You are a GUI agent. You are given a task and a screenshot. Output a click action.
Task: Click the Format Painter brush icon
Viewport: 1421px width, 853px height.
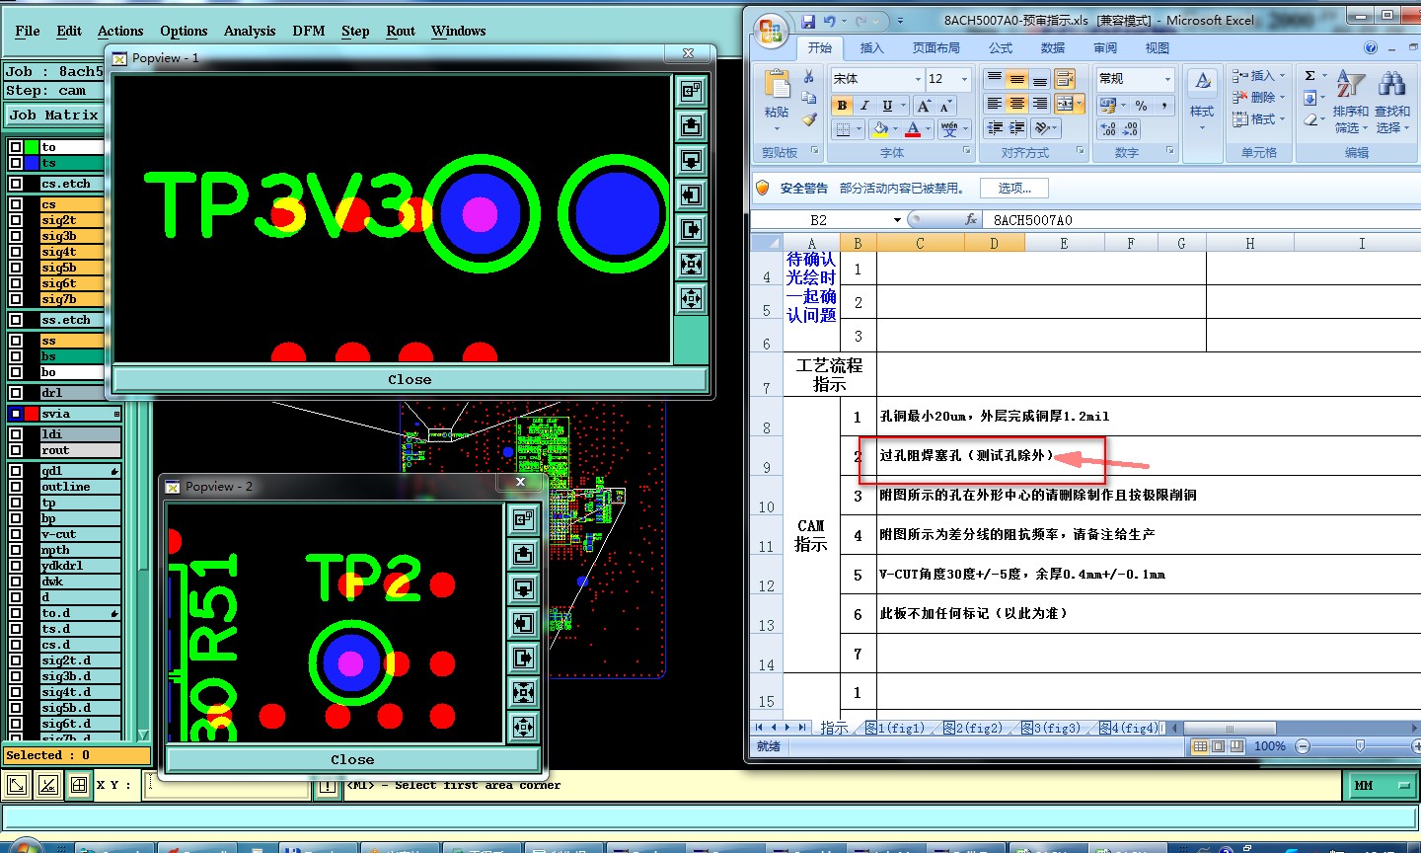click(809, 119)
